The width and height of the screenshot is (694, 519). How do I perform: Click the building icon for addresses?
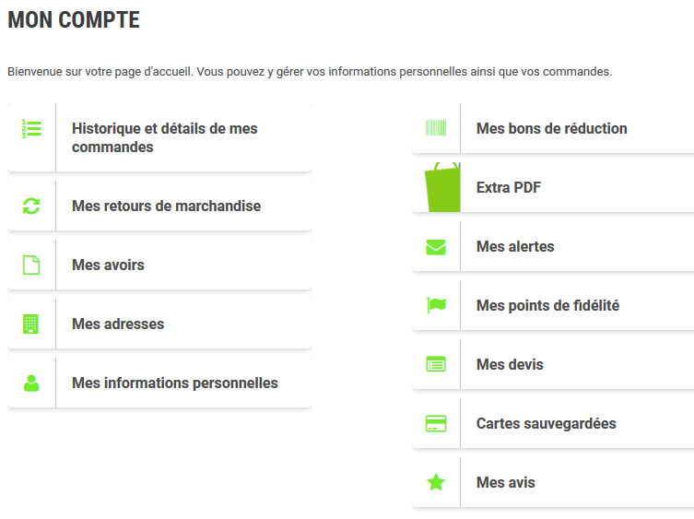click(x=31, y=324)
